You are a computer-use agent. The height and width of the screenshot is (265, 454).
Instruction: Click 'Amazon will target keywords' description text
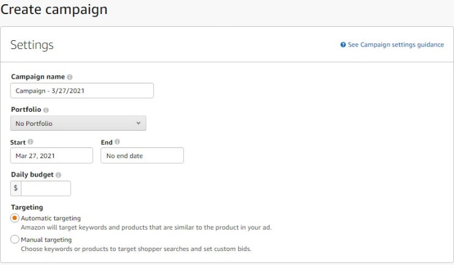point(146,227)
